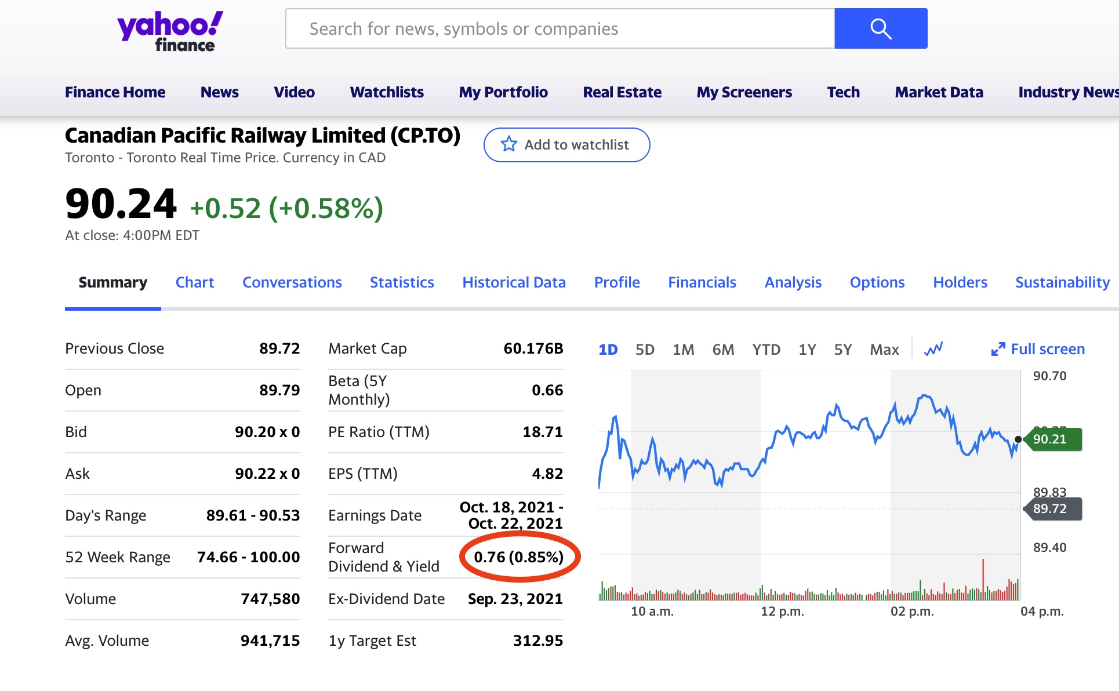Click the Previous Close value 89.72
The width and height of the screenshot is (1119, 691).
coord(279,348)
